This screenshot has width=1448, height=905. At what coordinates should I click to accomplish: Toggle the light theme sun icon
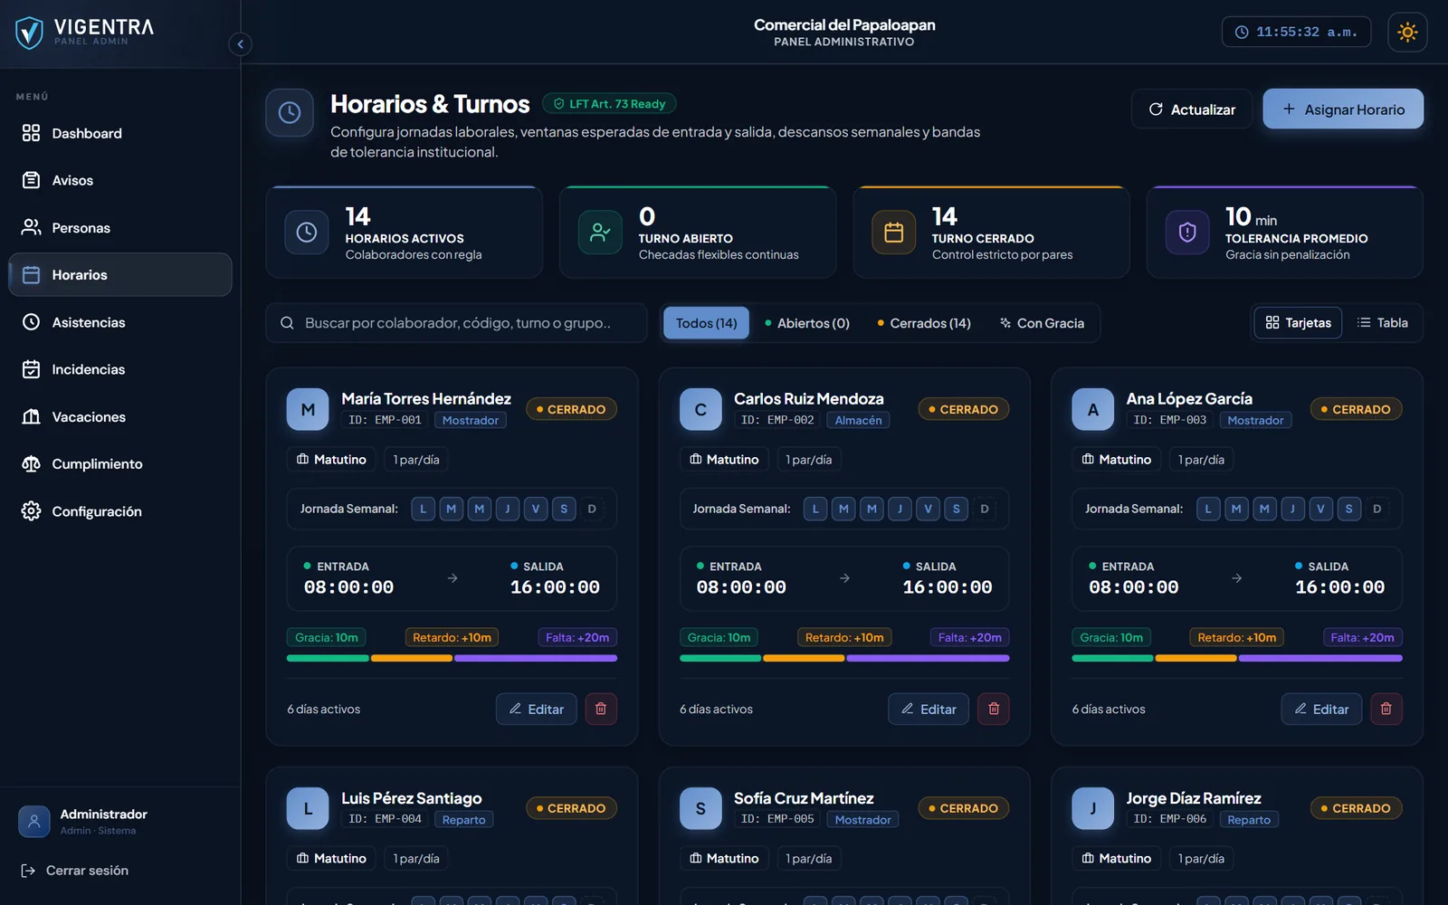point(1407,33)
